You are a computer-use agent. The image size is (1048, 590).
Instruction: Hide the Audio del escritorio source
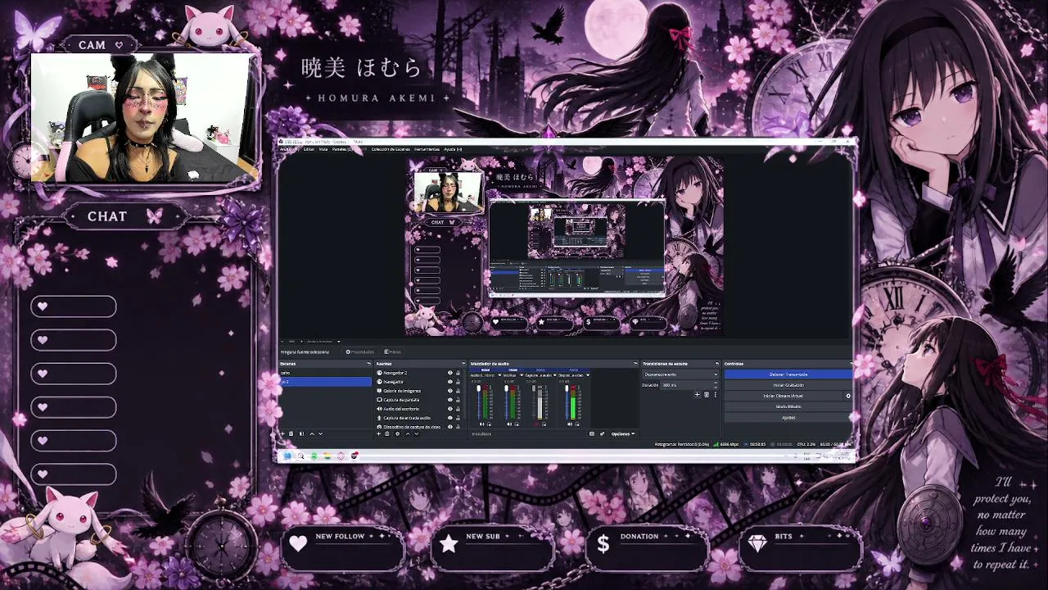(449, 409)
